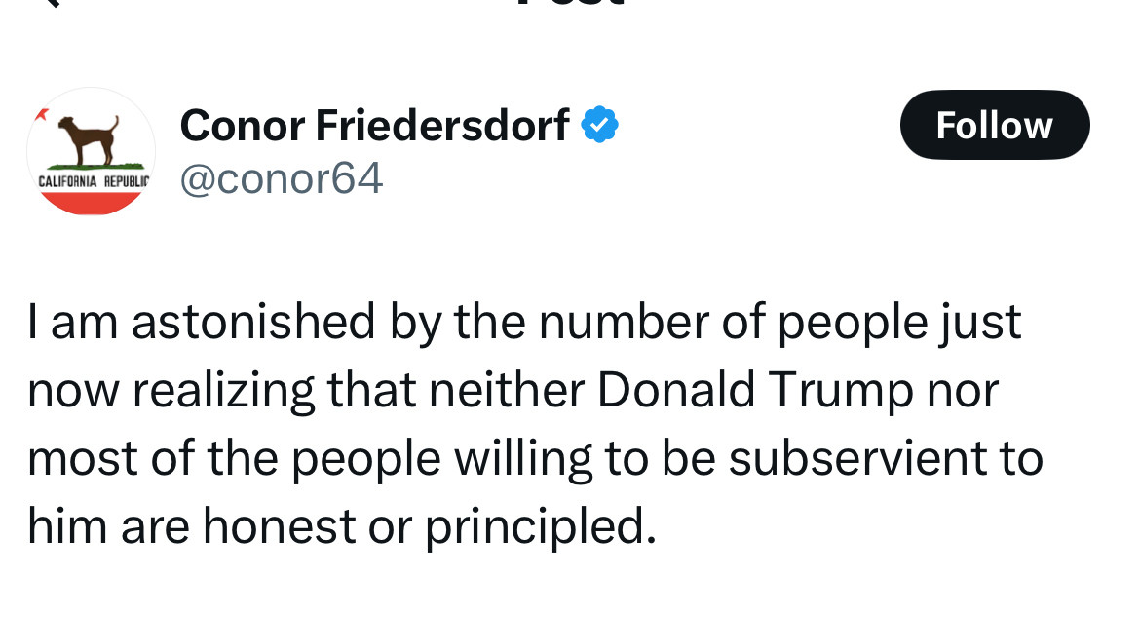Click the blue verified checkmark badge
This screenshot has height=618, width=1140.
(599, 125)
